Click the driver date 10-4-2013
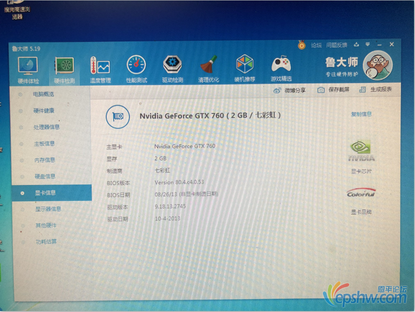Viewport: 415px width, 312px height. pos(168,218)
